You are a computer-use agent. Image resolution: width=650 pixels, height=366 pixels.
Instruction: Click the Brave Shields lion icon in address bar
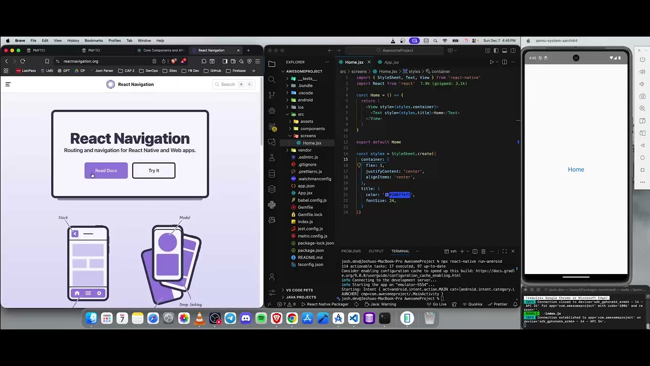[174, 61]
